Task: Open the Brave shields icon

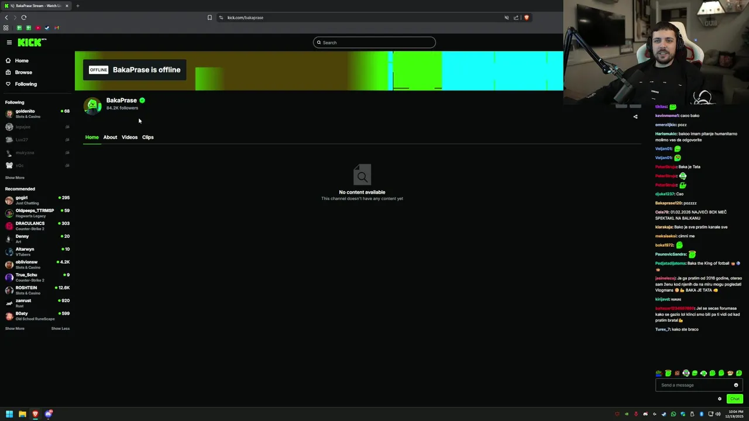Action: [527, 18]
